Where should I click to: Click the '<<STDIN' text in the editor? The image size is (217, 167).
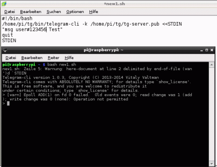point(172,24)
